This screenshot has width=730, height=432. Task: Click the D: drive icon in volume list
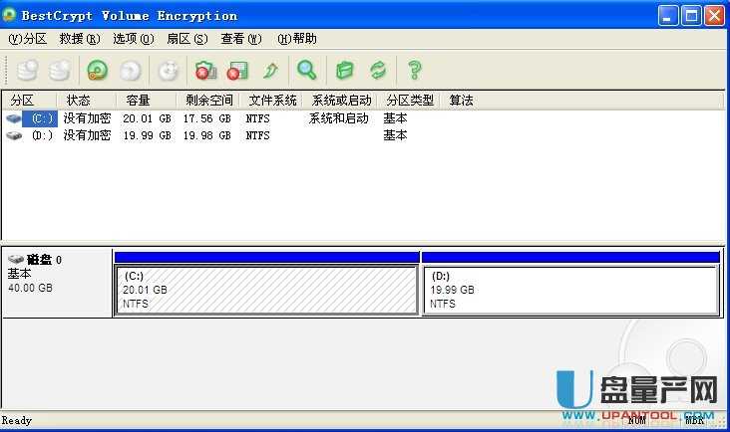click(14, 135)
